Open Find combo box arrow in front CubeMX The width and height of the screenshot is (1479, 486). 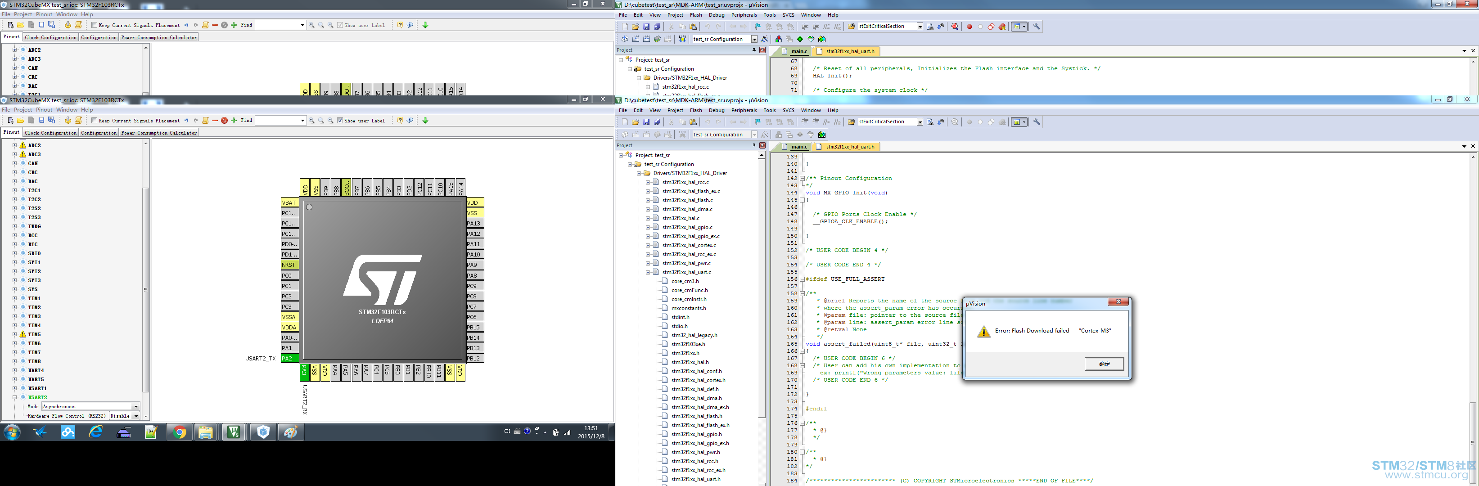click(x=302, y=121)
